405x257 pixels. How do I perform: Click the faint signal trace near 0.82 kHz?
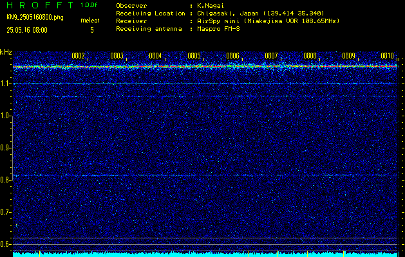click(x=205, y=175)
